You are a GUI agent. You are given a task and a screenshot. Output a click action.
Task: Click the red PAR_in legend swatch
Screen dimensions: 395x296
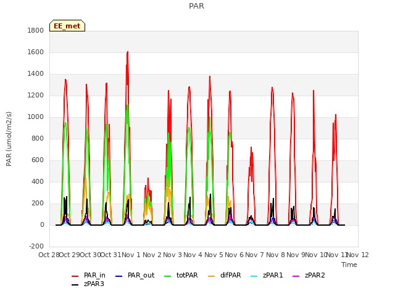(75, 276)
